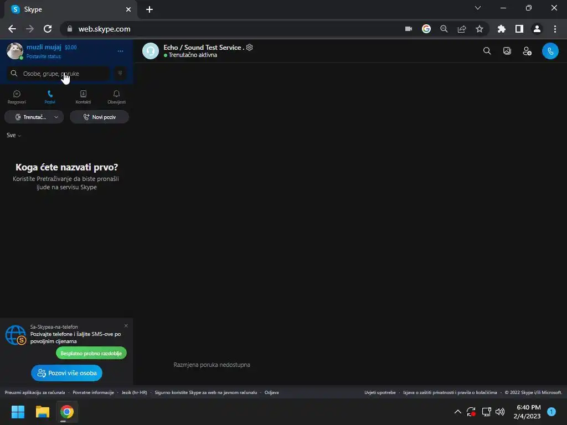Click Preuzmi aplikaciju za računala link
Screen dimensions: 567x425
pos(35,392)
